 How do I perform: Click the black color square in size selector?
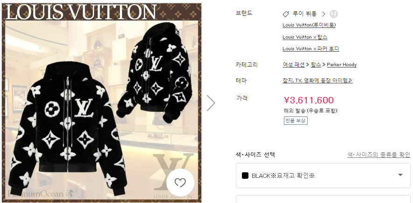pos(245,176)
